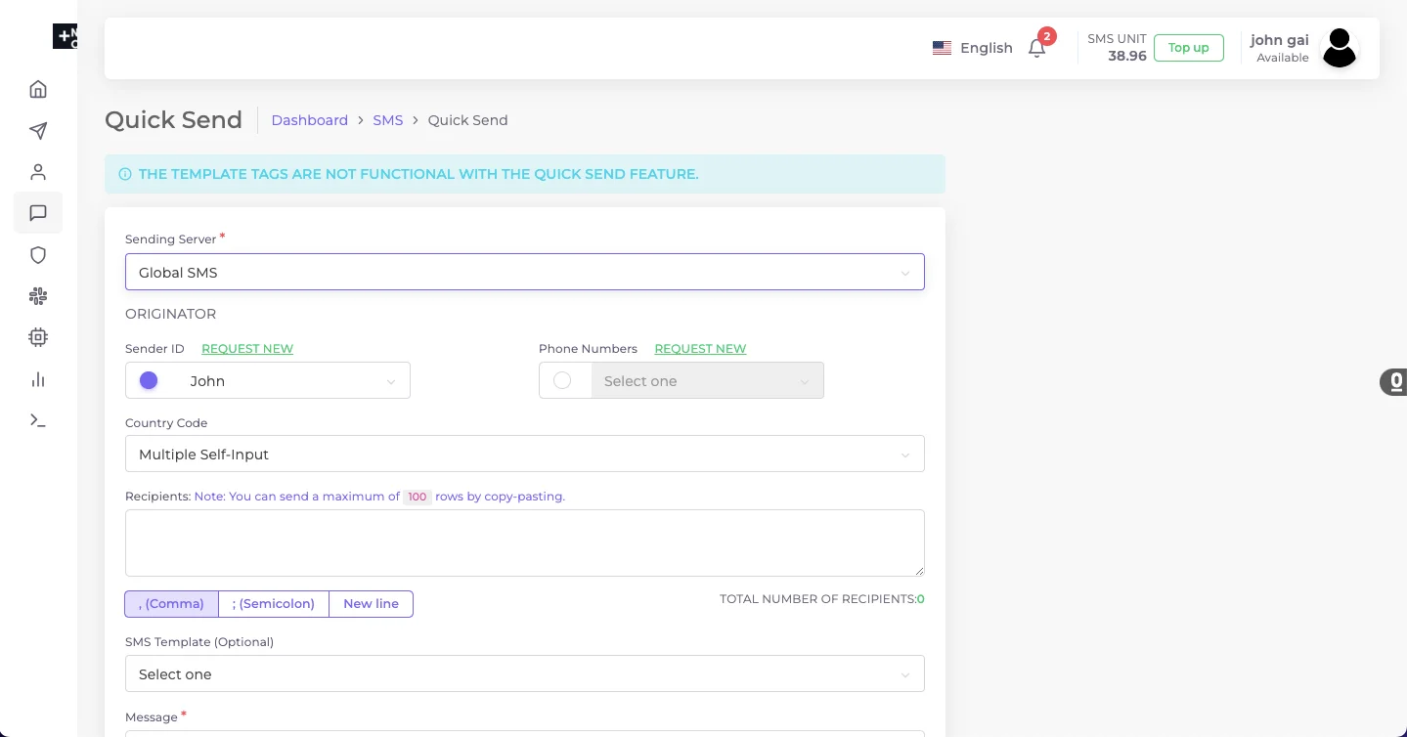The width and height of the screenshot is (1407, 737).
Task: Open the user contacts sidebar icon
Action: (38, 172)
